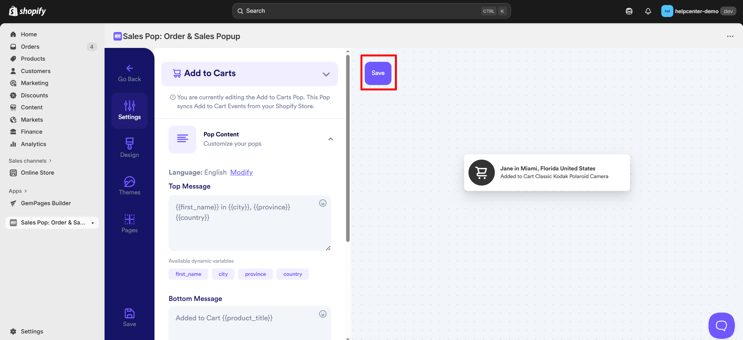Click the purple Save button
This screenshot has width=743, height=340.
tap(378, 73)
